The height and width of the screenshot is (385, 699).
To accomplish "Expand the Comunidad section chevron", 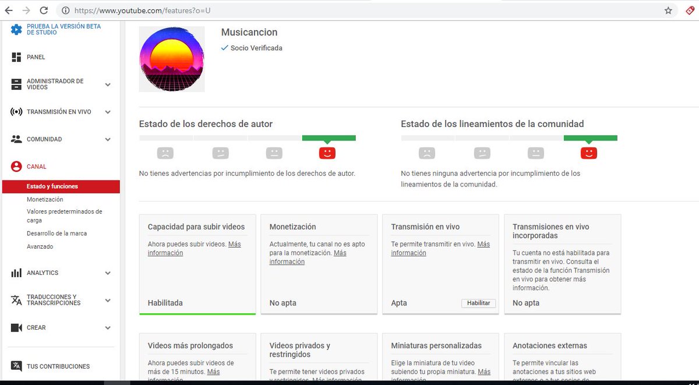I will (x=108, y=139).
